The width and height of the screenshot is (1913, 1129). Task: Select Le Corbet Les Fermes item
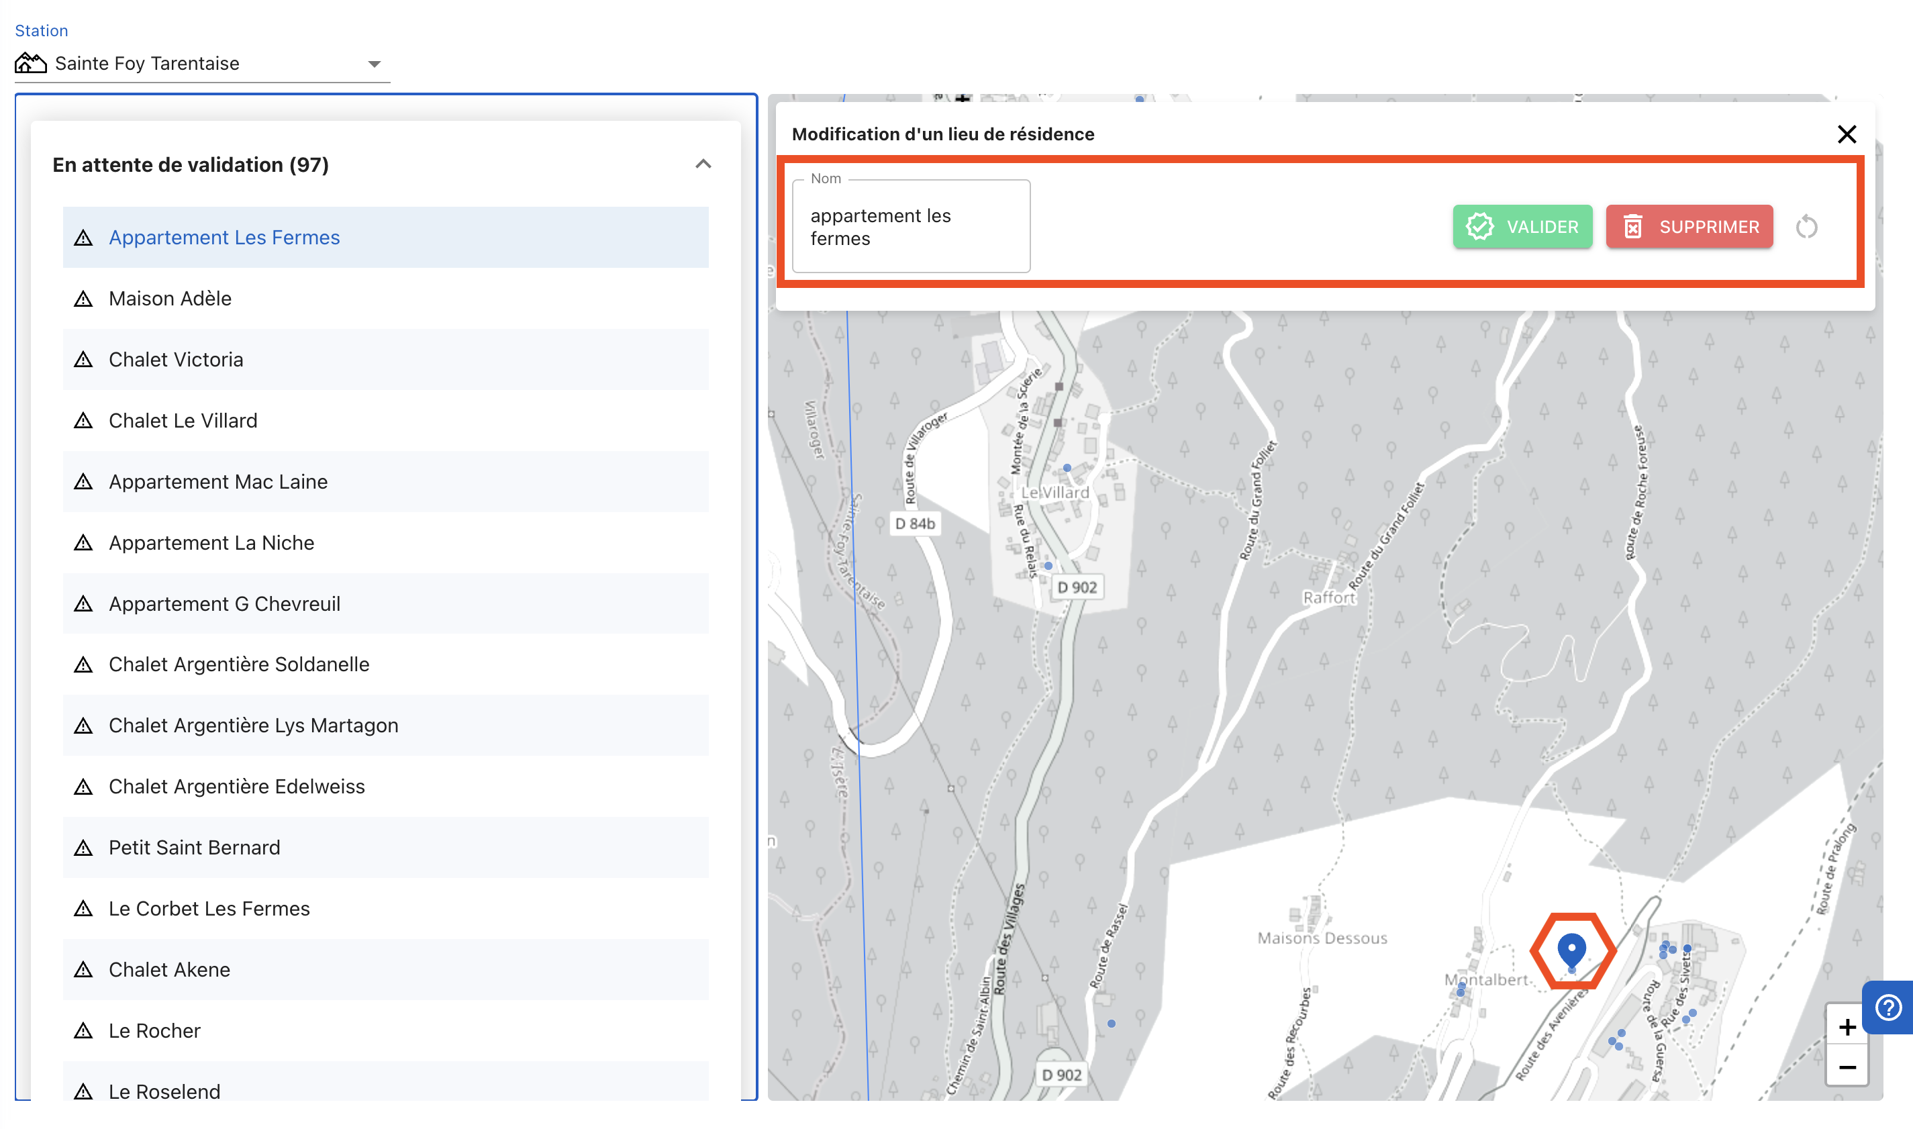point(209,908)
